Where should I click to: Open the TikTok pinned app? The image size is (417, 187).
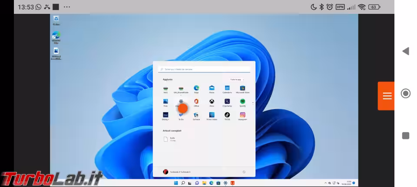pos(227,115)
